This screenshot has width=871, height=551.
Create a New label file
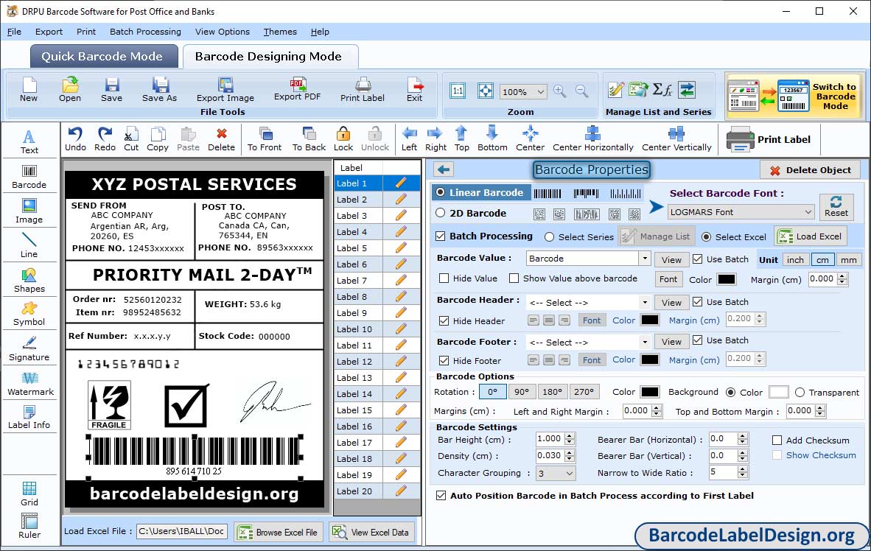29,90
